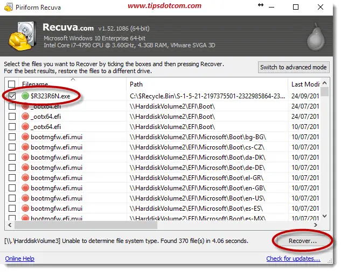Screen dimensions: 341x272
Task: Click the vertical scrollbar thumb
Action: (325, 91)
